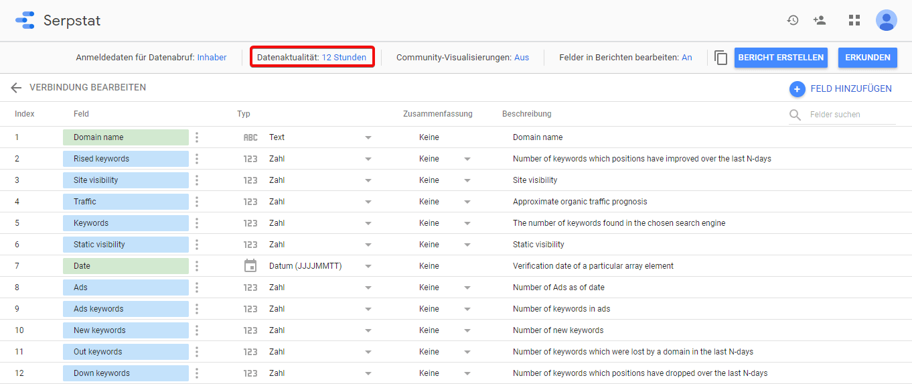Screen dimensions: 912x384
Task: Click the calendar type icon for Date
Action: coord(250,266)
